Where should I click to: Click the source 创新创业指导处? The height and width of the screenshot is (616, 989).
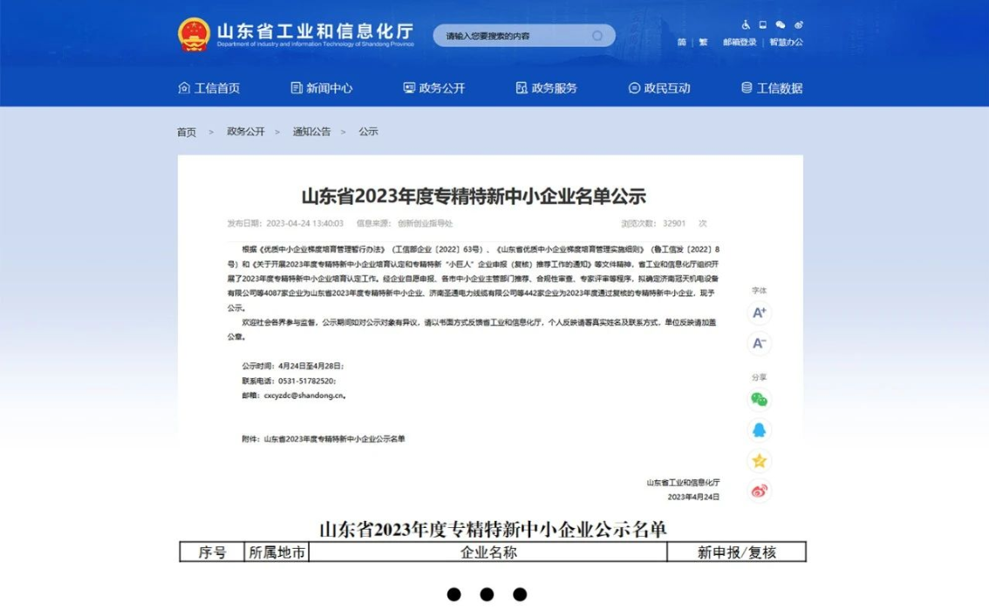tap(425, 224)
